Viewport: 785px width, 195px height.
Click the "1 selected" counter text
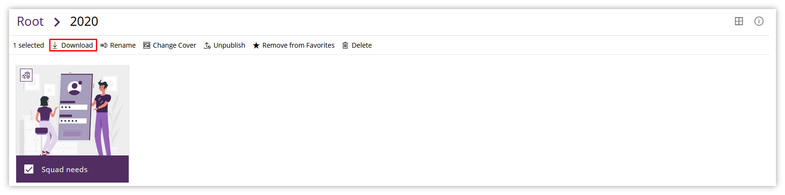coord(29,45)
